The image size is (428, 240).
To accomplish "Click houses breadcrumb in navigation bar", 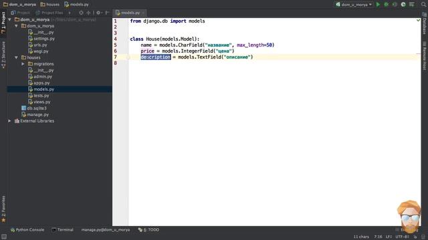I will [49, 5].
